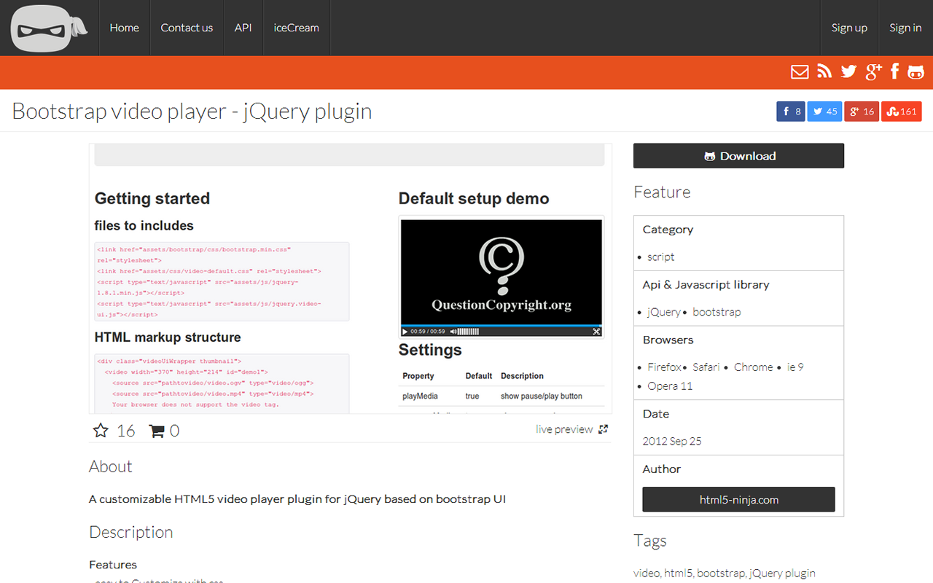
Task: Open the API menu item
Action: (243, 28)
